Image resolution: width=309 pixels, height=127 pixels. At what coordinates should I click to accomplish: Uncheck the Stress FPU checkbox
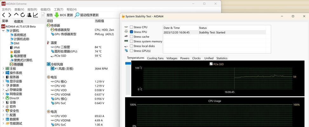coord(131,32)
